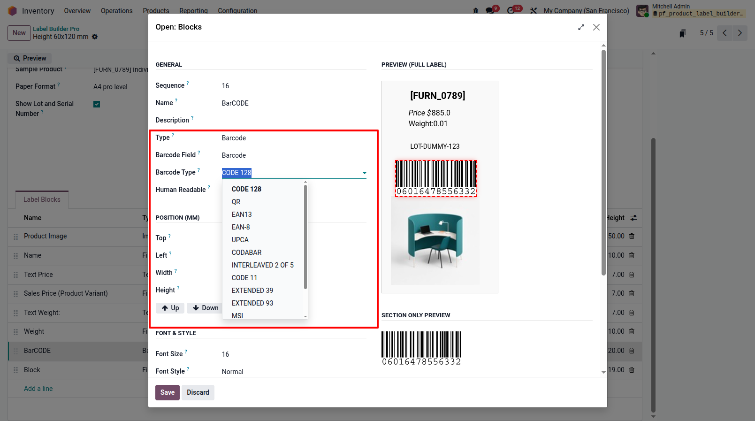This screenshot has width=755, height=421.
Task: Delete the Name block row
Action: pos(632,255)
